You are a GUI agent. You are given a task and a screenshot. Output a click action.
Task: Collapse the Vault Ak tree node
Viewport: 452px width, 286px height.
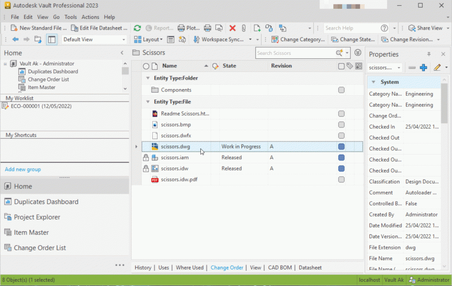point(5,64)
